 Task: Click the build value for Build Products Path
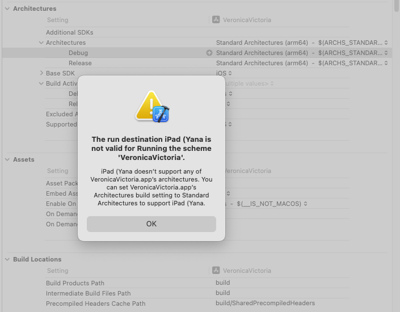coord(223,283)
